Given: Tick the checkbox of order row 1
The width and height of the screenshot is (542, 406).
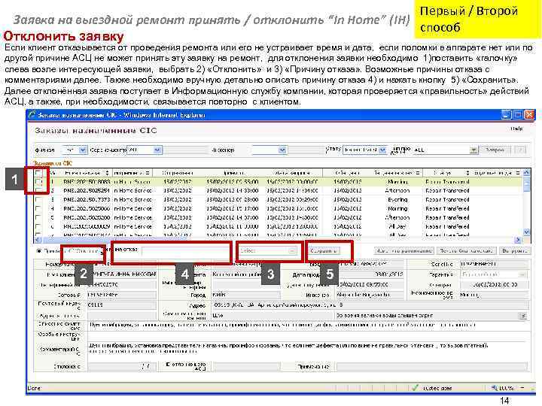Looking at the screenshot, I should click(38, 182).
